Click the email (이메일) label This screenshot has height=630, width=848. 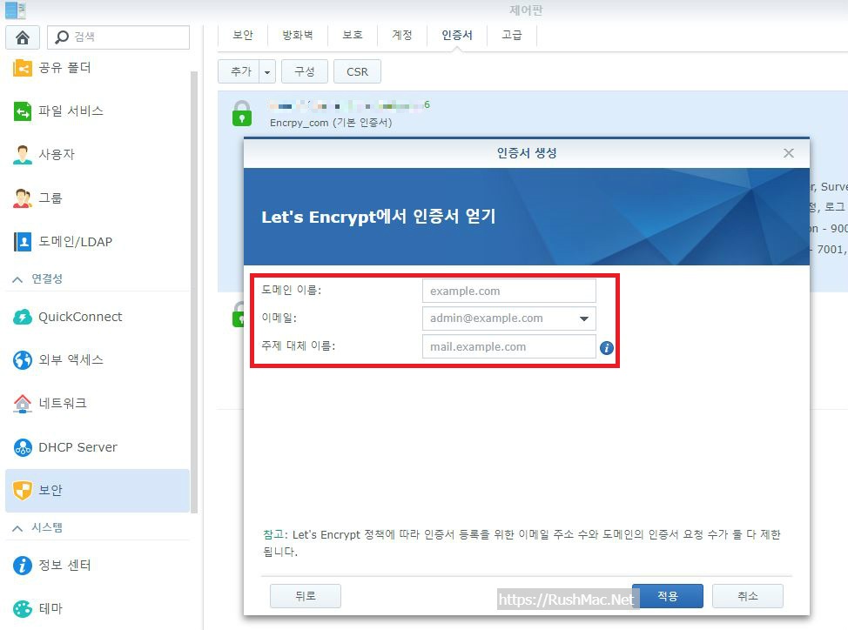(x=279, y=318)
